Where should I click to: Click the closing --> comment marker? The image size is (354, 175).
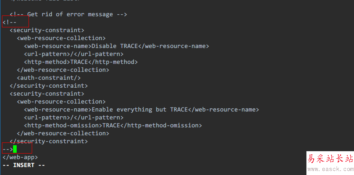tap(8, 149)
